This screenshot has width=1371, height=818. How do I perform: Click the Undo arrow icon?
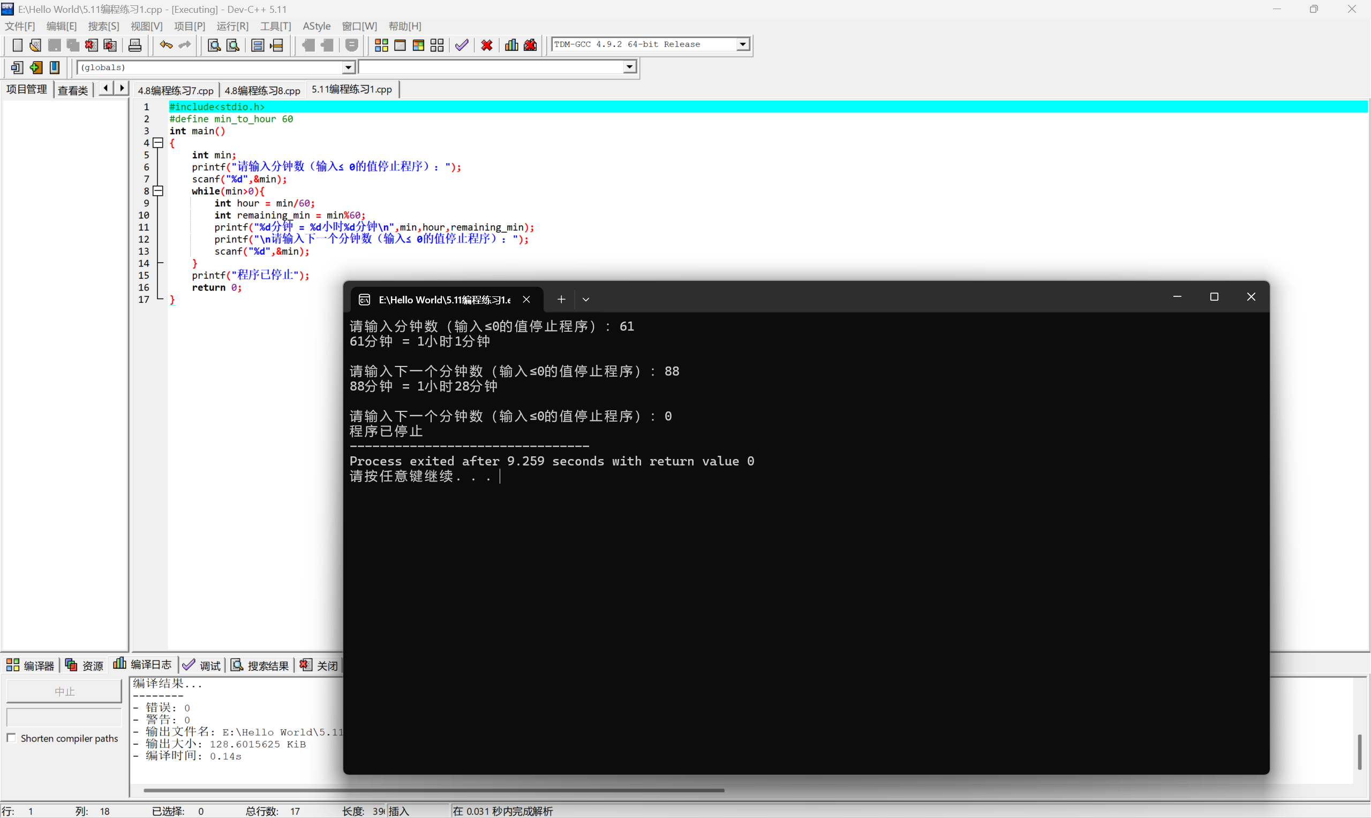pyautogui.click(x=165, y=45)
